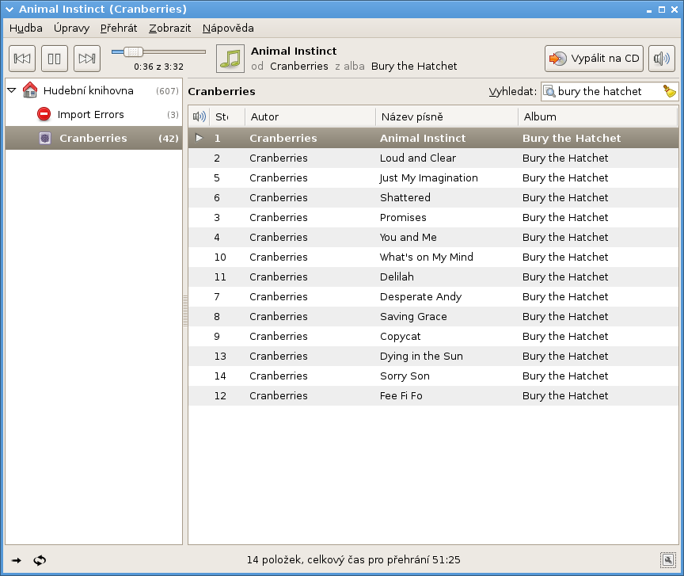
Task: Select the song Delilah
Action: (x=433, y=277)
